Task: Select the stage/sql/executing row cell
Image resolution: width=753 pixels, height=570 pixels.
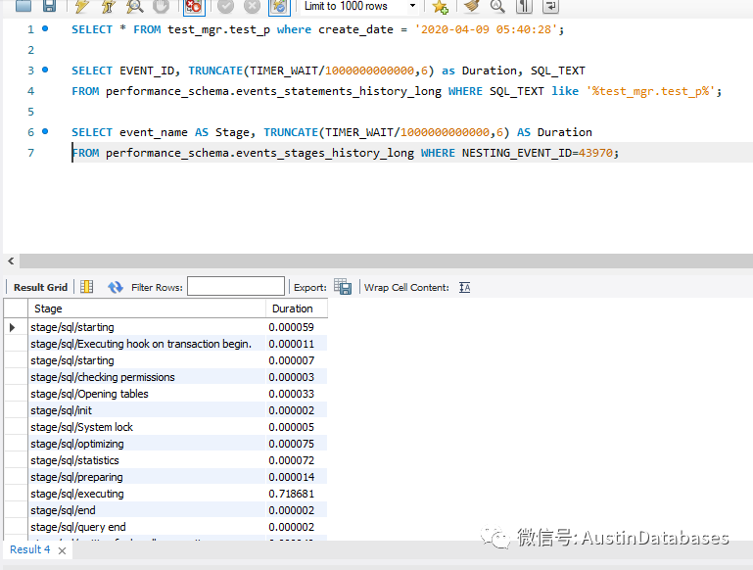Action: point(77,494)
